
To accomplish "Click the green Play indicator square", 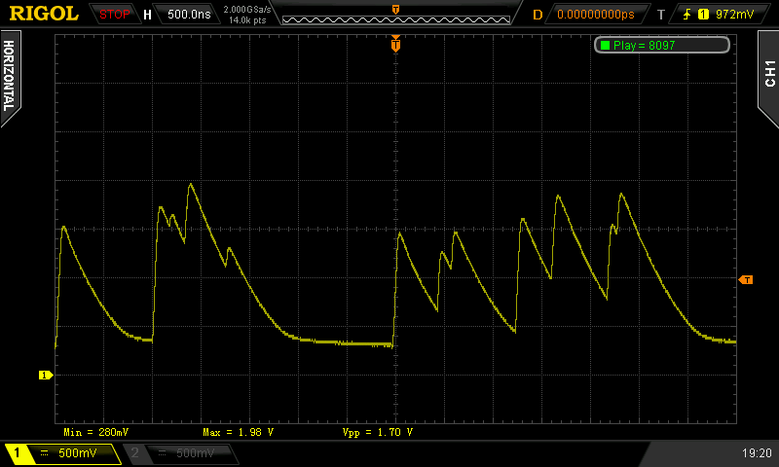I will [605, 45].
